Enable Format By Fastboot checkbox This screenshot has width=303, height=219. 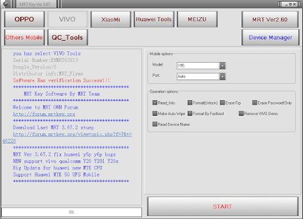[x=190, y=113]
